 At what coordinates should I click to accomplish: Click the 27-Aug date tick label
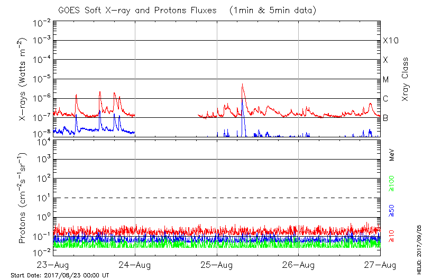pos(380,265)
